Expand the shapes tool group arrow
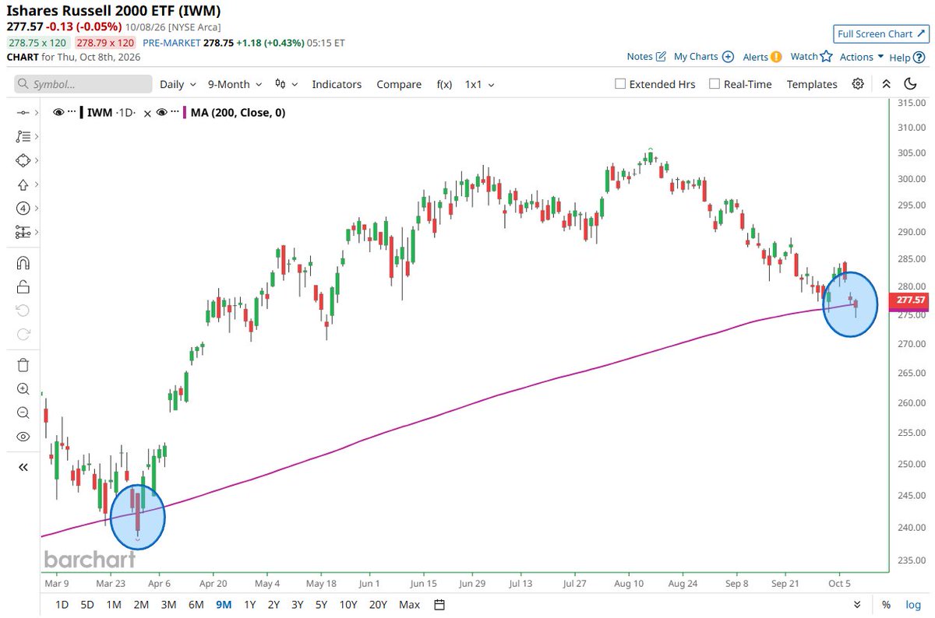 [x=37, y=160]
